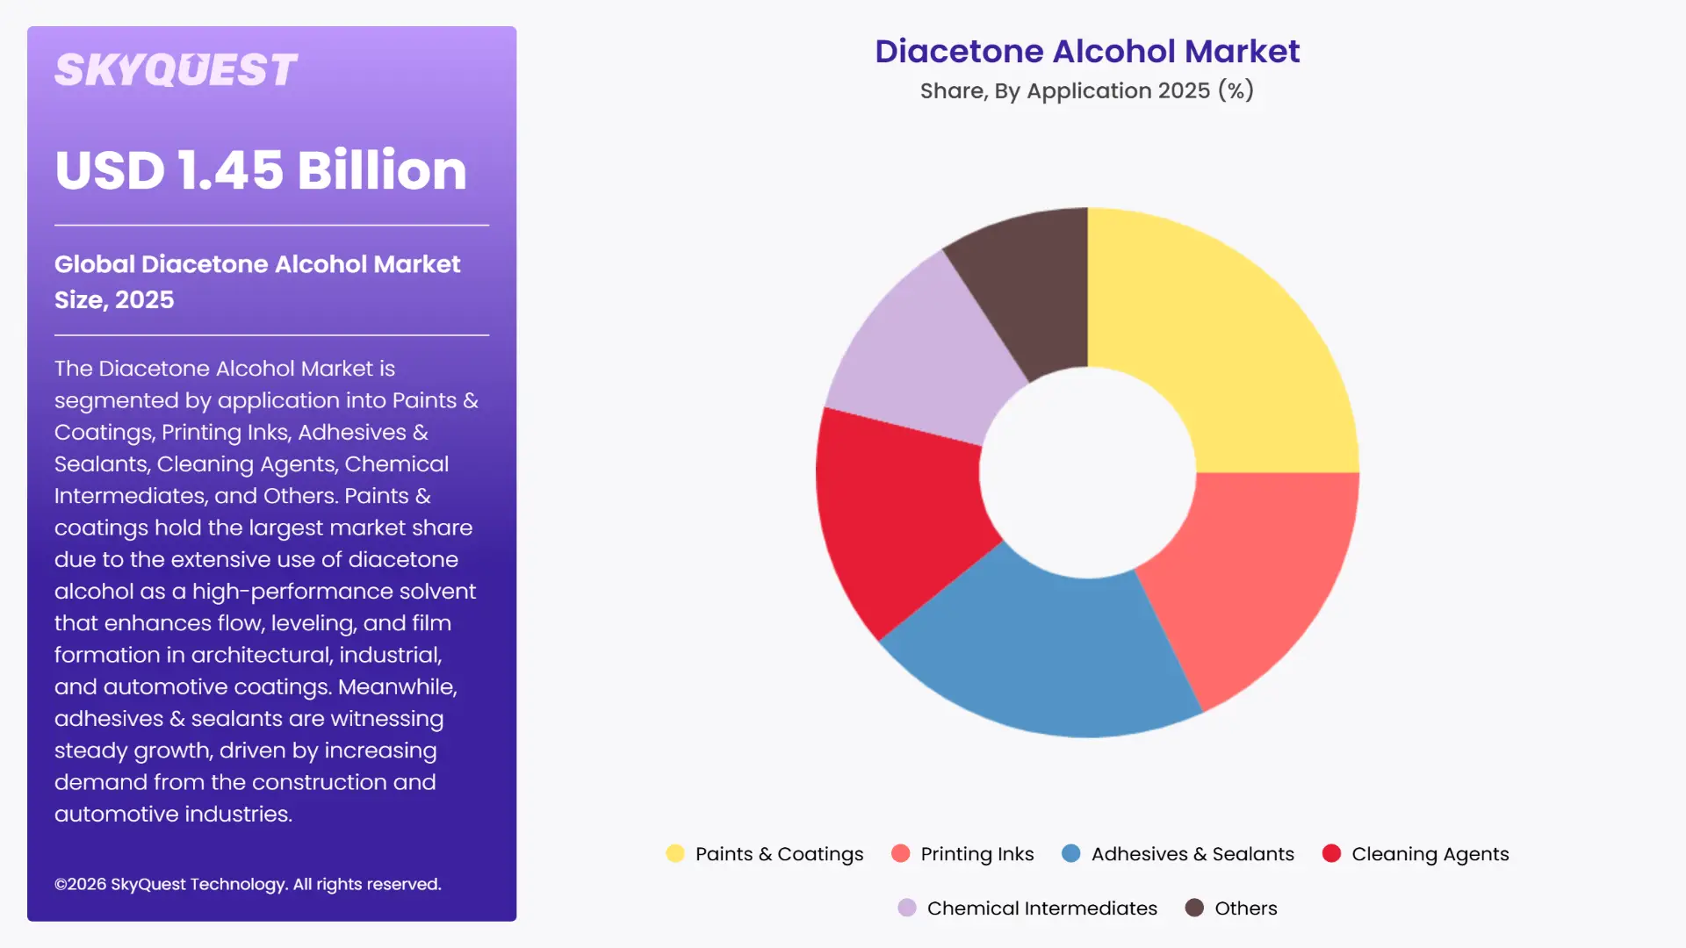Click the Global Diacetone Alcohol Market Size, 2025 heading
The width and height of the screenshot is (1686, 948).
pos(257,282)
